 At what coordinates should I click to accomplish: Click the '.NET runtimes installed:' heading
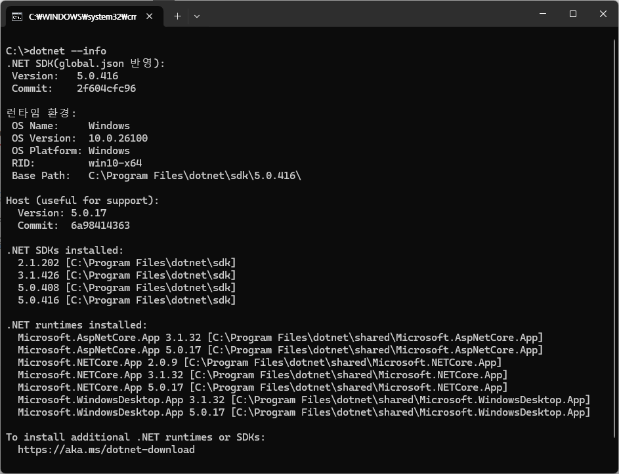click(77, 325)
